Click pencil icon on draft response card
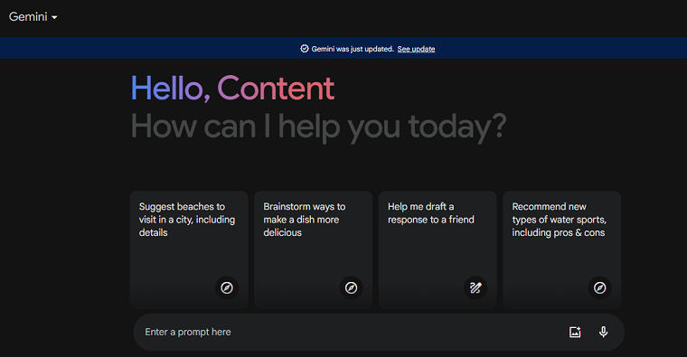The image size is (687, 357). click(475, 287)
